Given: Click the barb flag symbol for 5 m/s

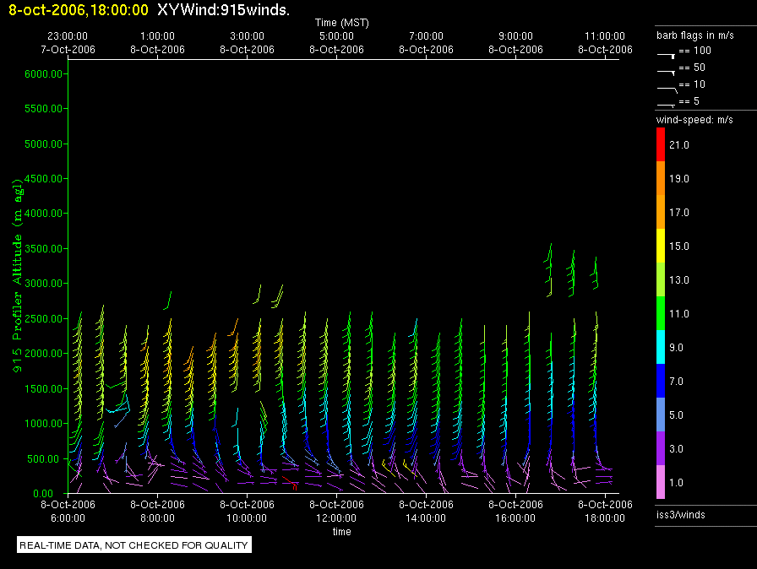Looking at the screenshot, I should (x=667, y=105).
